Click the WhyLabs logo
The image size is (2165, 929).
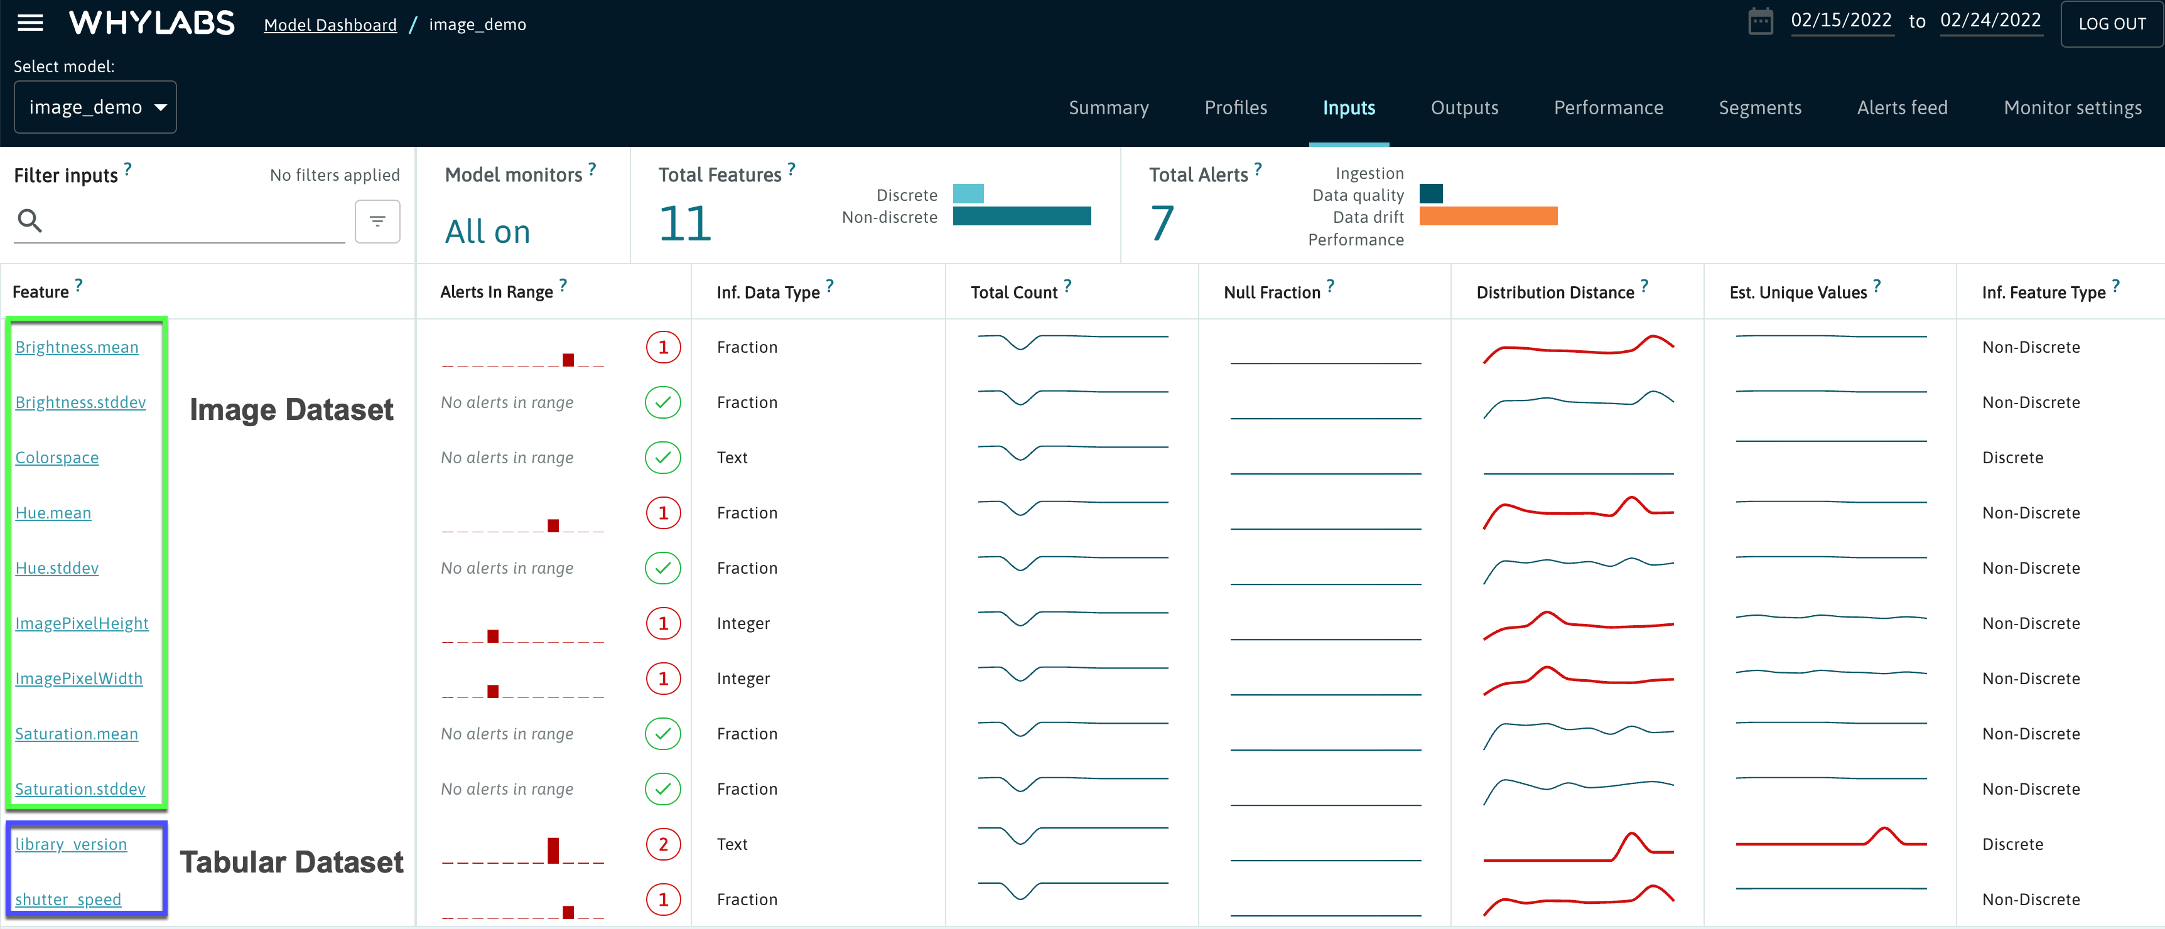point(151,23)
